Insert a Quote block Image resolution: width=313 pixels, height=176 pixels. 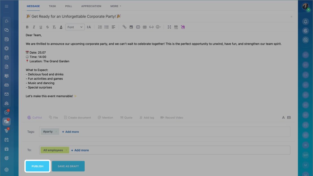[x=126, y=118]
